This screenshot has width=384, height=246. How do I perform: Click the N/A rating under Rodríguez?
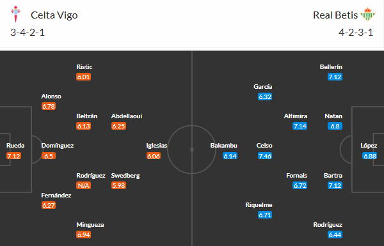coord(83,185)
